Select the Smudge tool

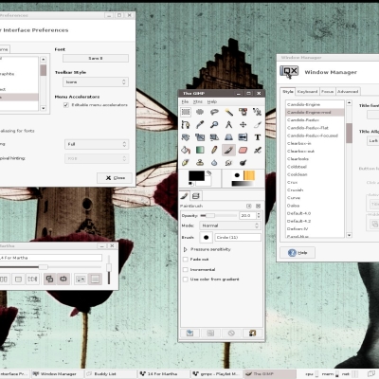click(x=228, y=163)
